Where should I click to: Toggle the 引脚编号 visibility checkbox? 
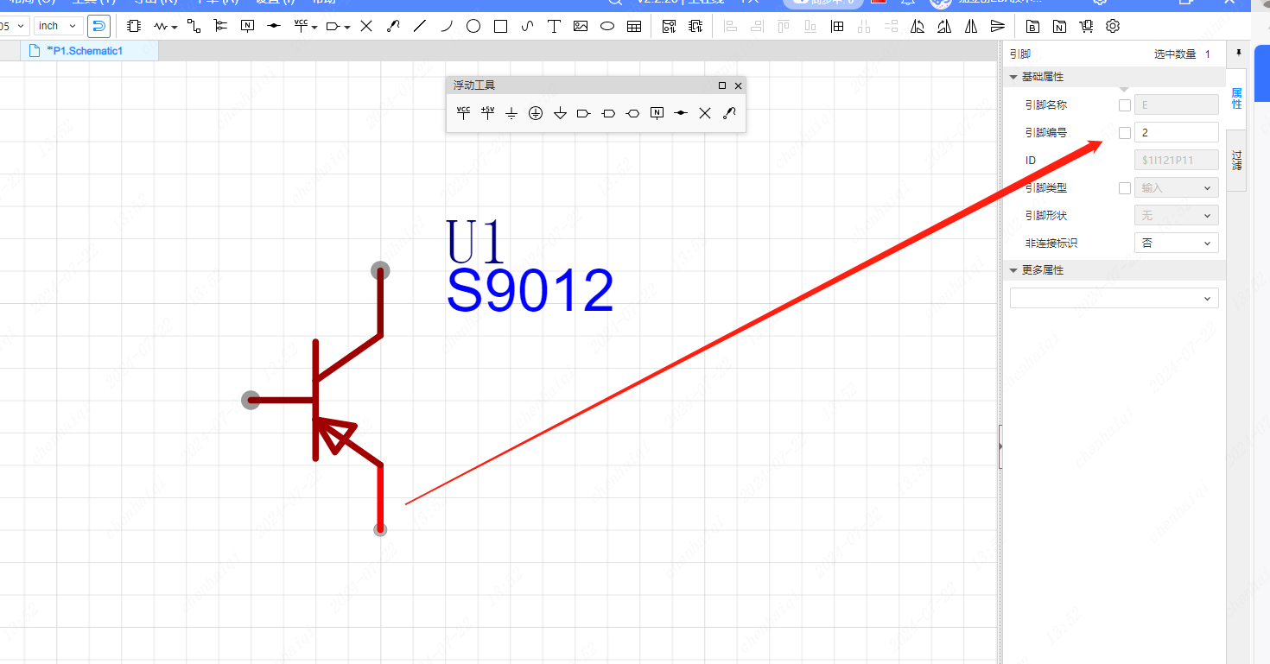1124,133
